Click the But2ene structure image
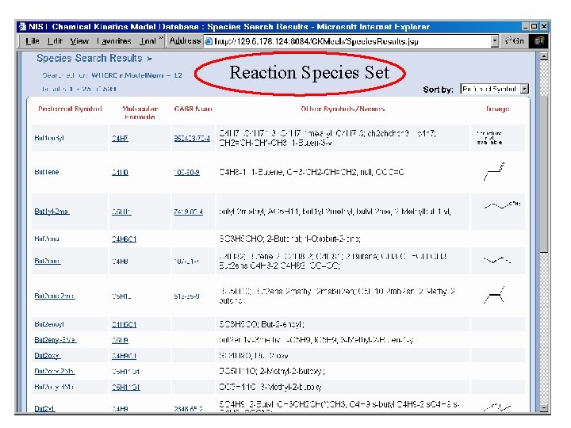The width and height of the screenshot is (571, 428). (497, 260)
